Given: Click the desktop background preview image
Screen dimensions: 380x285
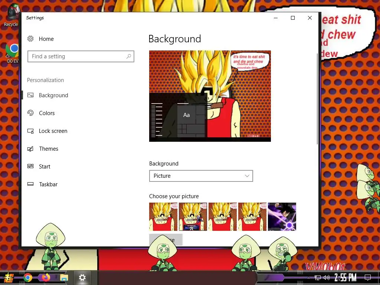Looking at the screenshot, I should click(x=210, y=96).
